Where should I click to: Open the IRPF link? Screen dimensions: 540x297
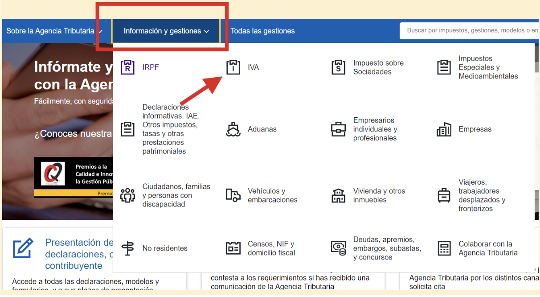click(151, 67)
